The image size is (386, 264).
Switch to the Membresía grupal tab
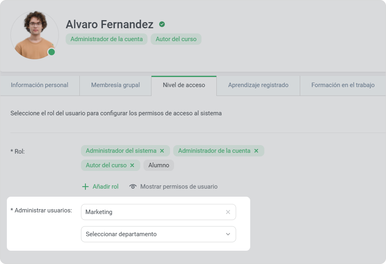pyautogui.click(x=115, y=85)
